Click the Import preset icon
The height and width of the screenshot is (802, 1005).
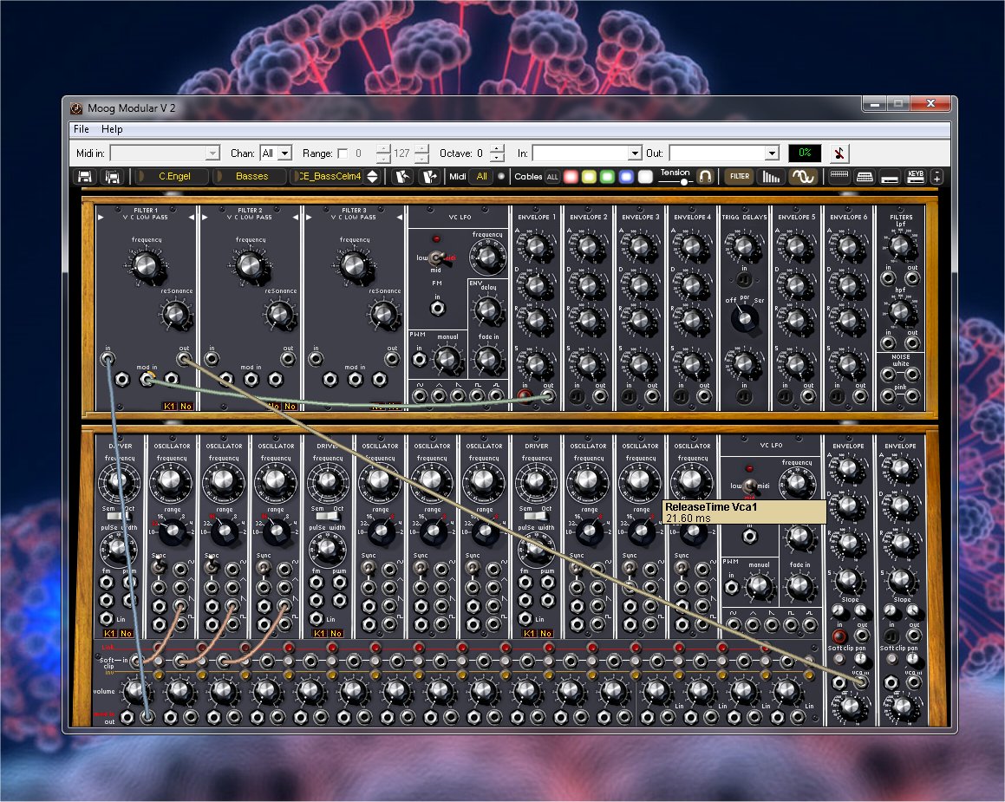[x=402, y=176]
